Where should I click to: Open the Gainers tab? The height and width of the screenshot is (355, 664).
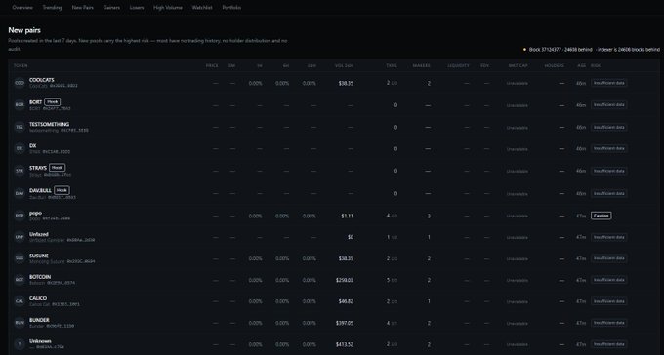click(x=111, y=8)
